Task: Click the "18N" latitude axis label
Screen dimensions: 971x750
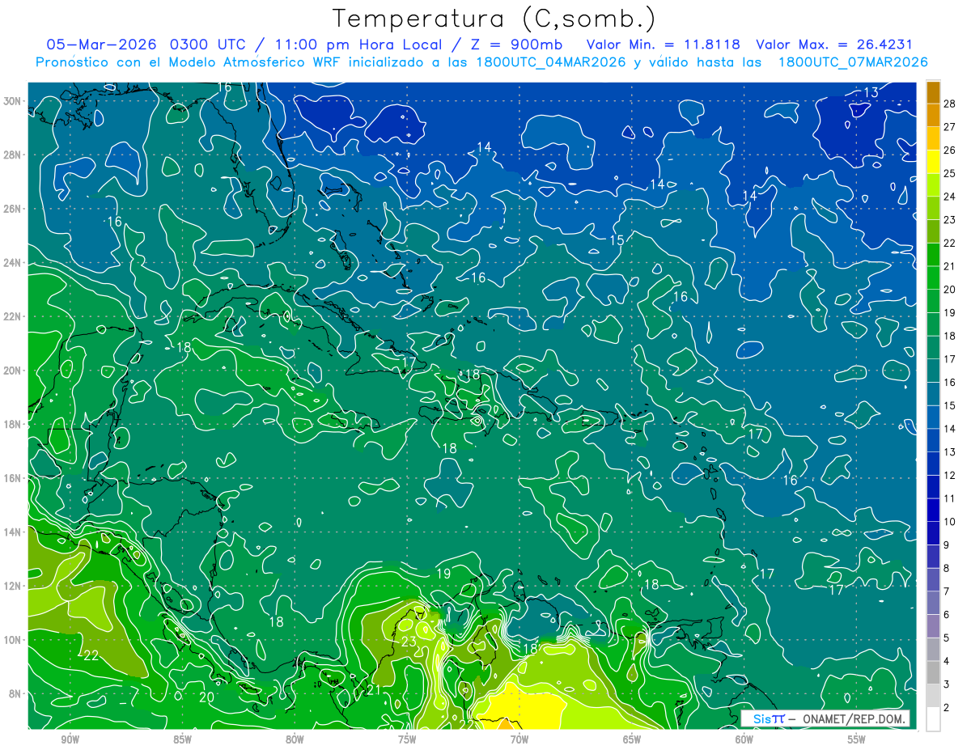Action: click(13, 424)
